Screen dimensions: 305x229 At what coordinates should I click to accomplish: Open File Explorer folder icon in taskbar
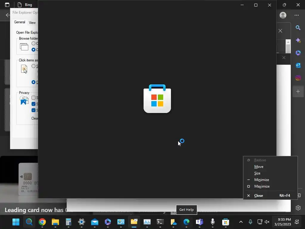coord(55,222)
